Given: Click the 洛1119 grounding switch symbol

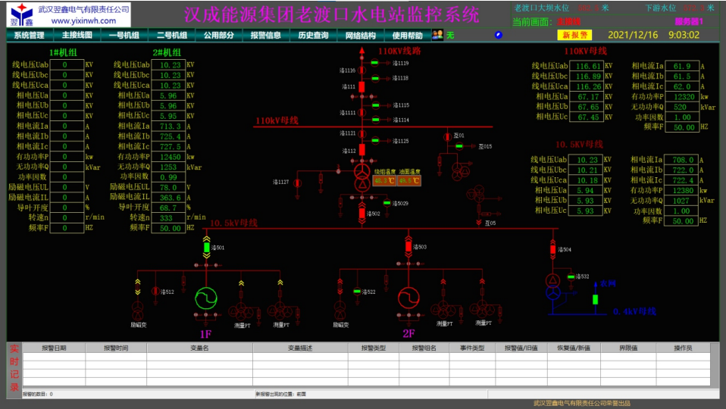Looking at the screenshot, I should (374, 62).
